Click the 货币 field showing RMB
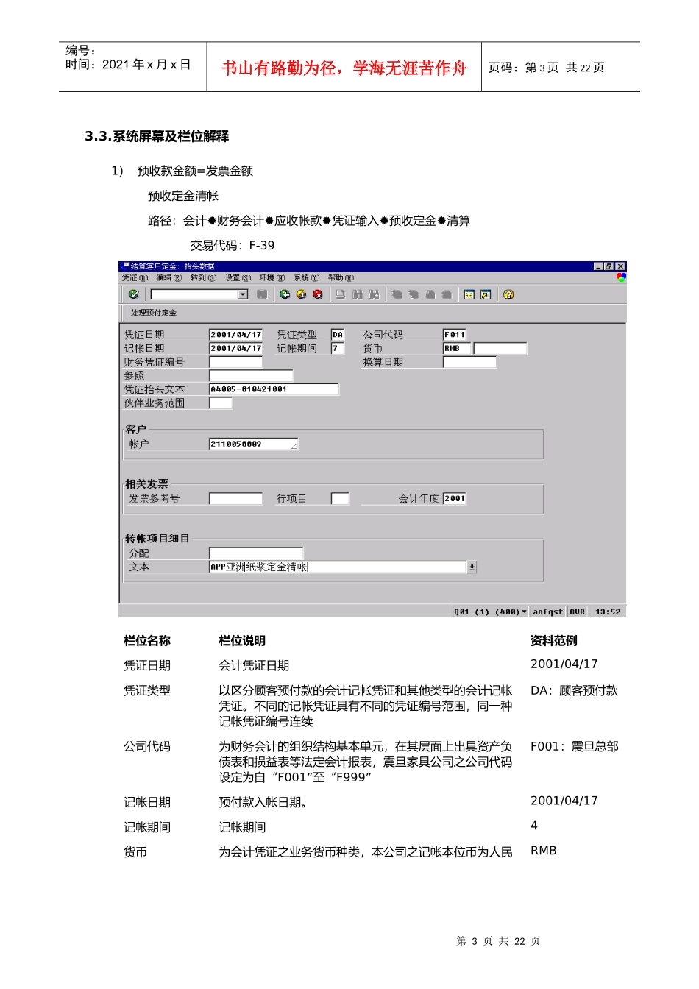Image resolution: width=699 pixels, height=989 pixels. 456,349
